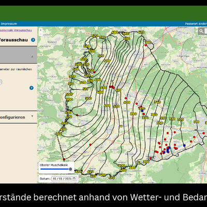Zoom in the map with plus button
Viewport: 207px width, 207px height.
(x=40, y=30)
